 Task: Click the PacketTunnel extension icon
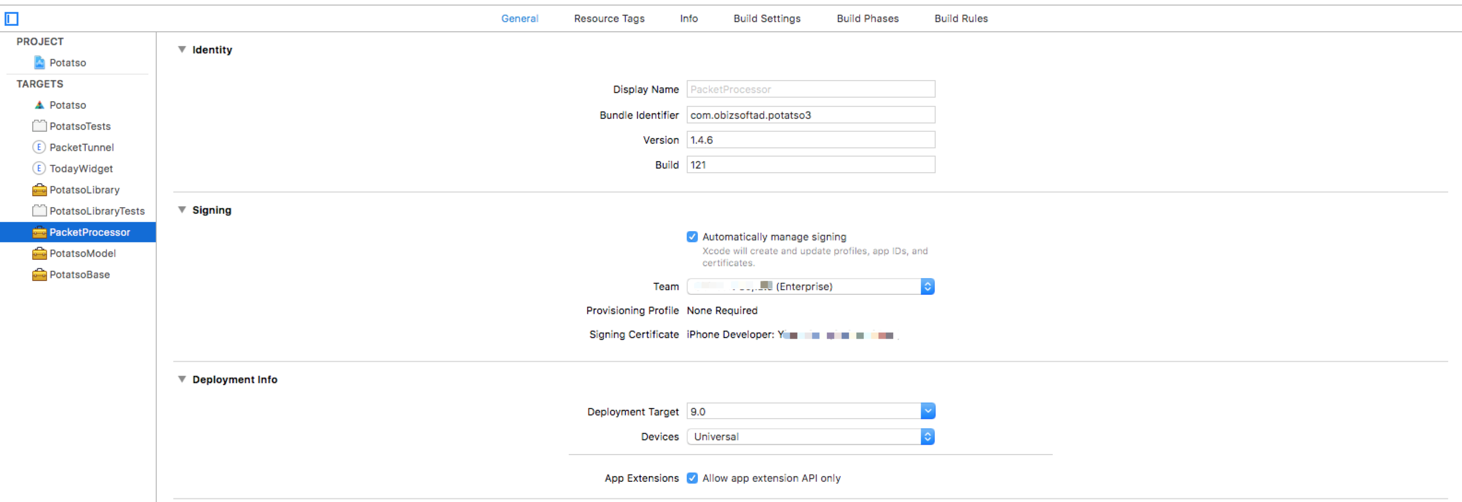tap(39, 147)
